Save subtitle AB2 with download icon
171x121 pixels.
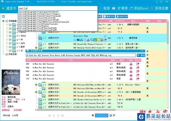(131, 64)
